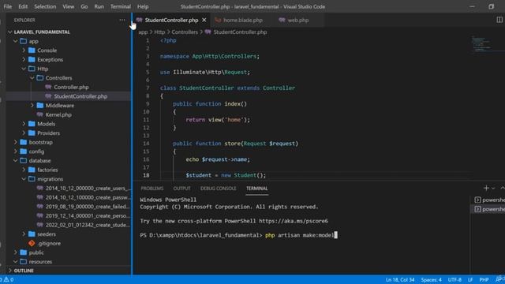
Task: Select the TERMINAL panel tab
Action: pyautogui.click(x=256, y=189)
